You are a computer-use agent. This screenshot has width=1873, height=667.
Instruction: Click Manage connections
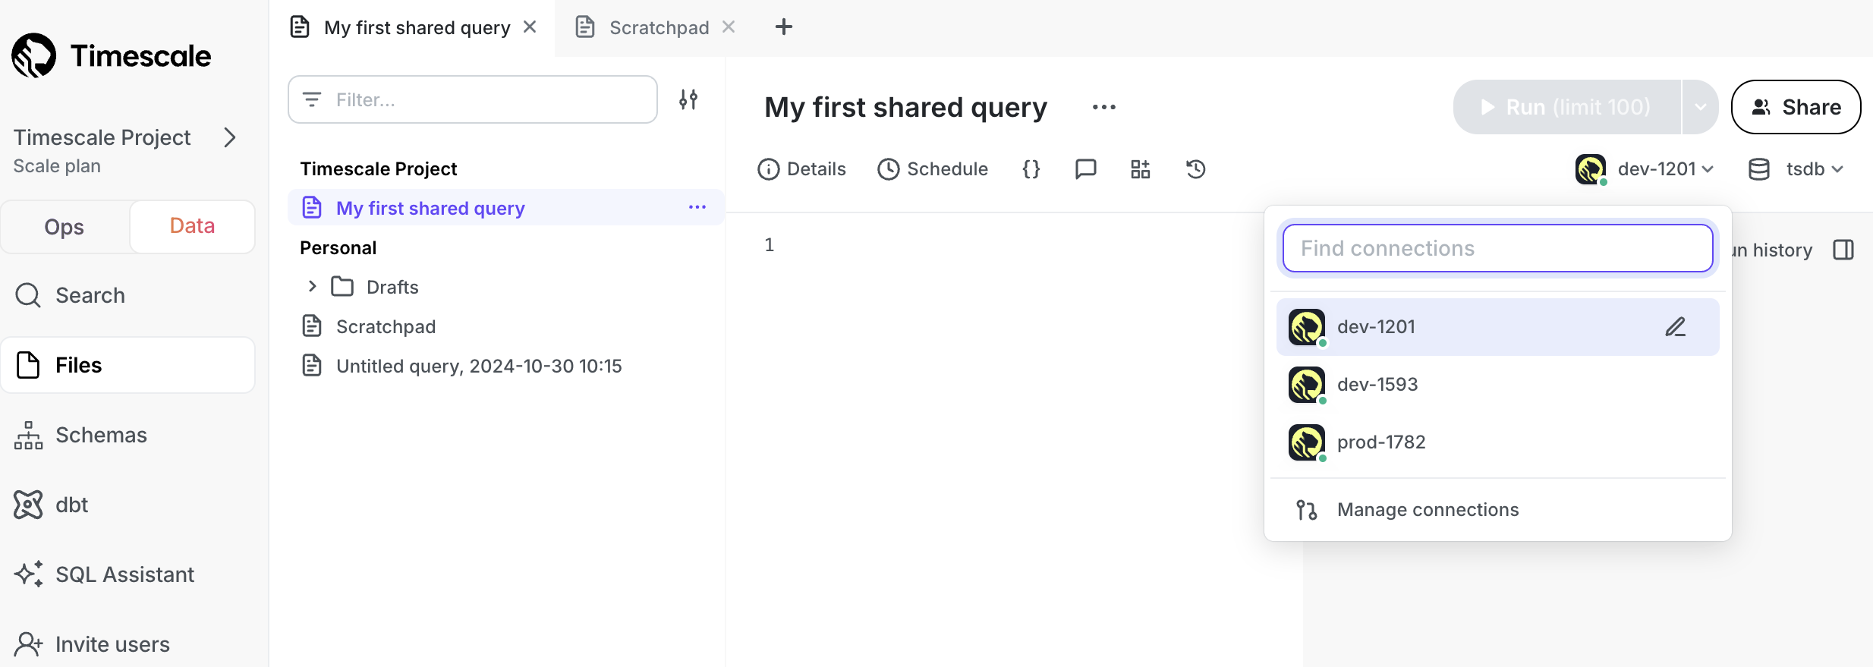click(x=1498, y=509)
